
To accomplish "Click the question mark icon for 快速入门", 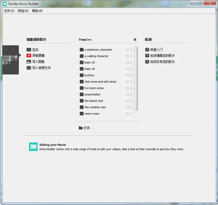I will click(x=147, y=50).
